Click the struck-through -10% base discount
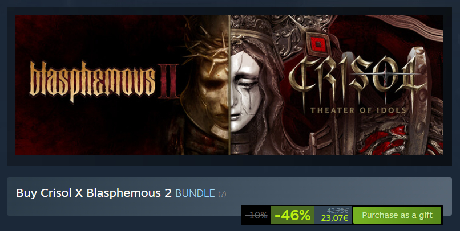Image resolution: width=460 pixels, height=231 pixels. pos(256,216)
